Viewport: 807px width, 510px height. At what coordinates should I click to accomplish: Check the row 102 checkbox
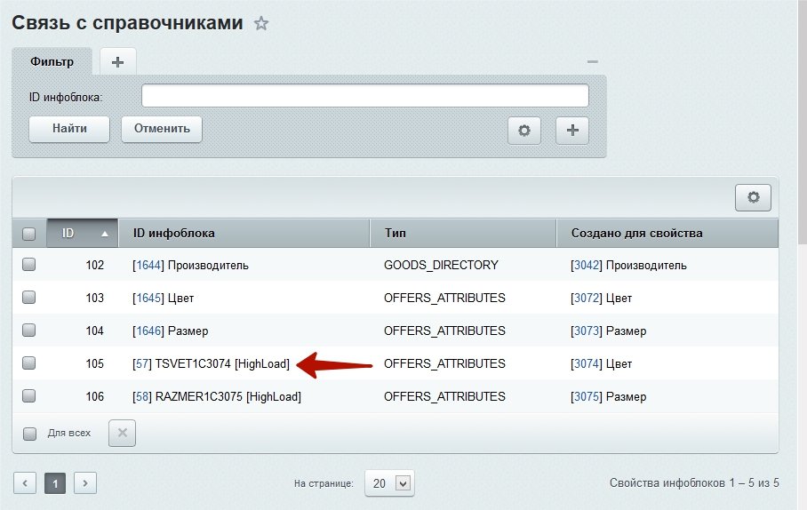point(28,265)
